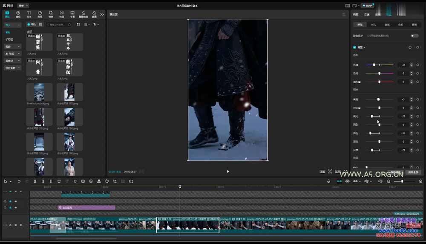
Task: Toggle lock on the purple effect track
Action: pos(10,208)
